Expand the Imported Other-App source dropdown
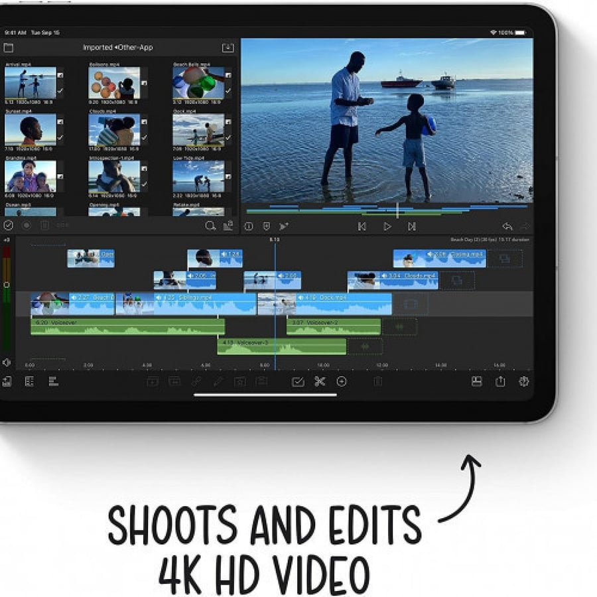This screenshot has width=597, height=597. point(117,48)
